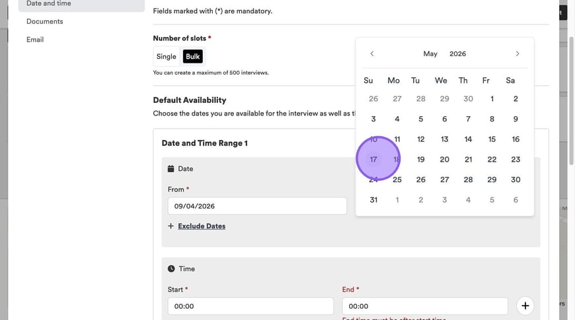
Task: Open the Email section in sidebar
Action: [x=35, y=40]
